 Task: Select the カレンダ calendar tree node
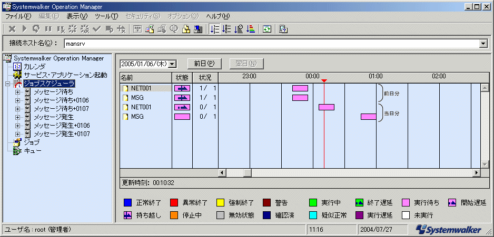35,67
